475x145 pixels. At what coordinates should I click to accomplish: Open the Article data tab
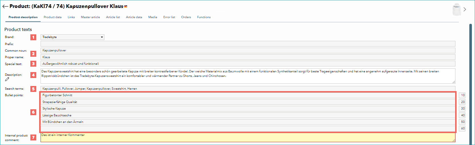(134, 17)
